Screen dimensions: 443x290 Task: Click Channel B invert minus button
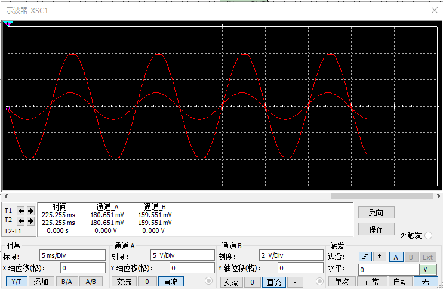click(295, 282)
